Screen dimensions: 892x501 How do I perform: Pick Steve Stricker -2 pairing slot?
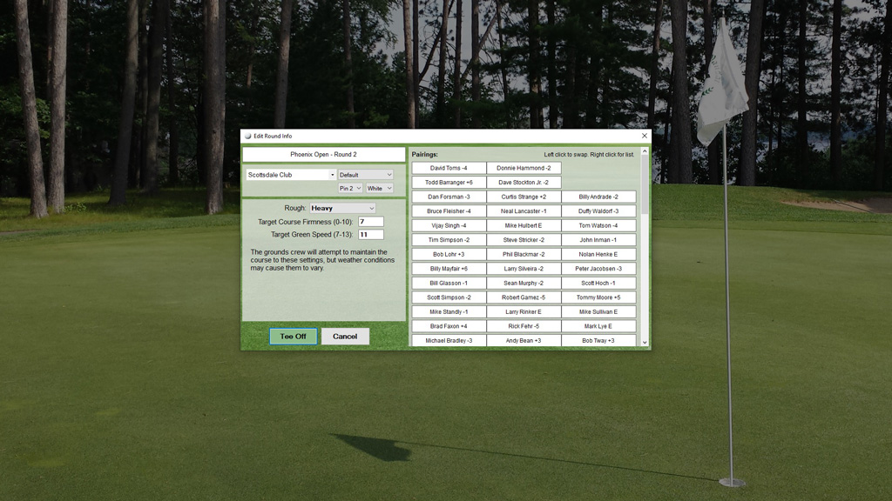[524, 240]
